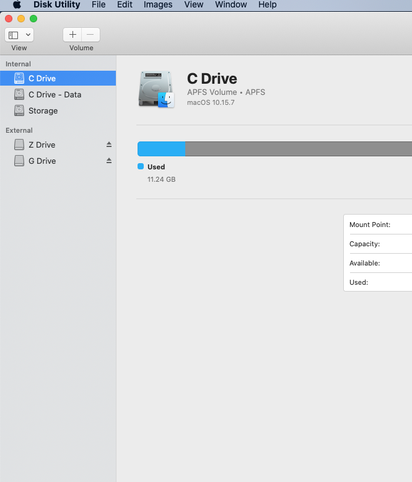The image size is (412, 482).
Task: Click the yellow minimize window button
Action: coord(21,19)
